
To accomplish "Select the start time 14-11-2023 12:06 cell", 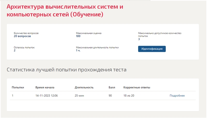I will click(x=46, y=96).
